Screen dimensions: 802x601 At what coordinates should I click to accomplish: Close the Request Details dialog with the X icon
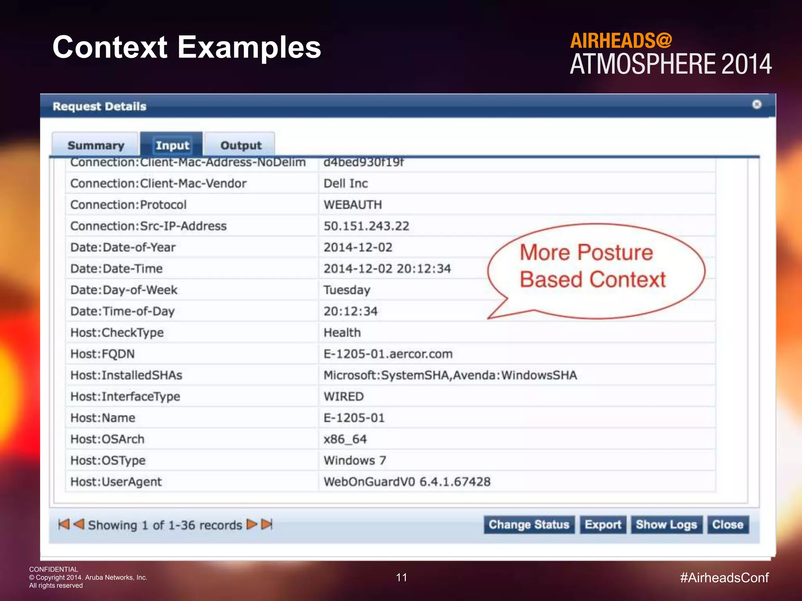pyautogui.click(x=757, y=104)
